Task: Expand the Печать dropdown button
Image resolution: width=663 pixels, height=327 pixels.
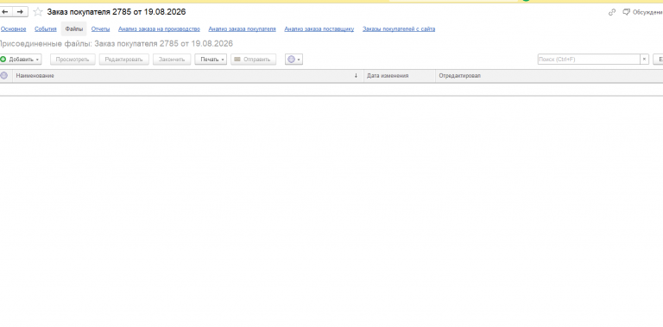Action: [211, 60]
